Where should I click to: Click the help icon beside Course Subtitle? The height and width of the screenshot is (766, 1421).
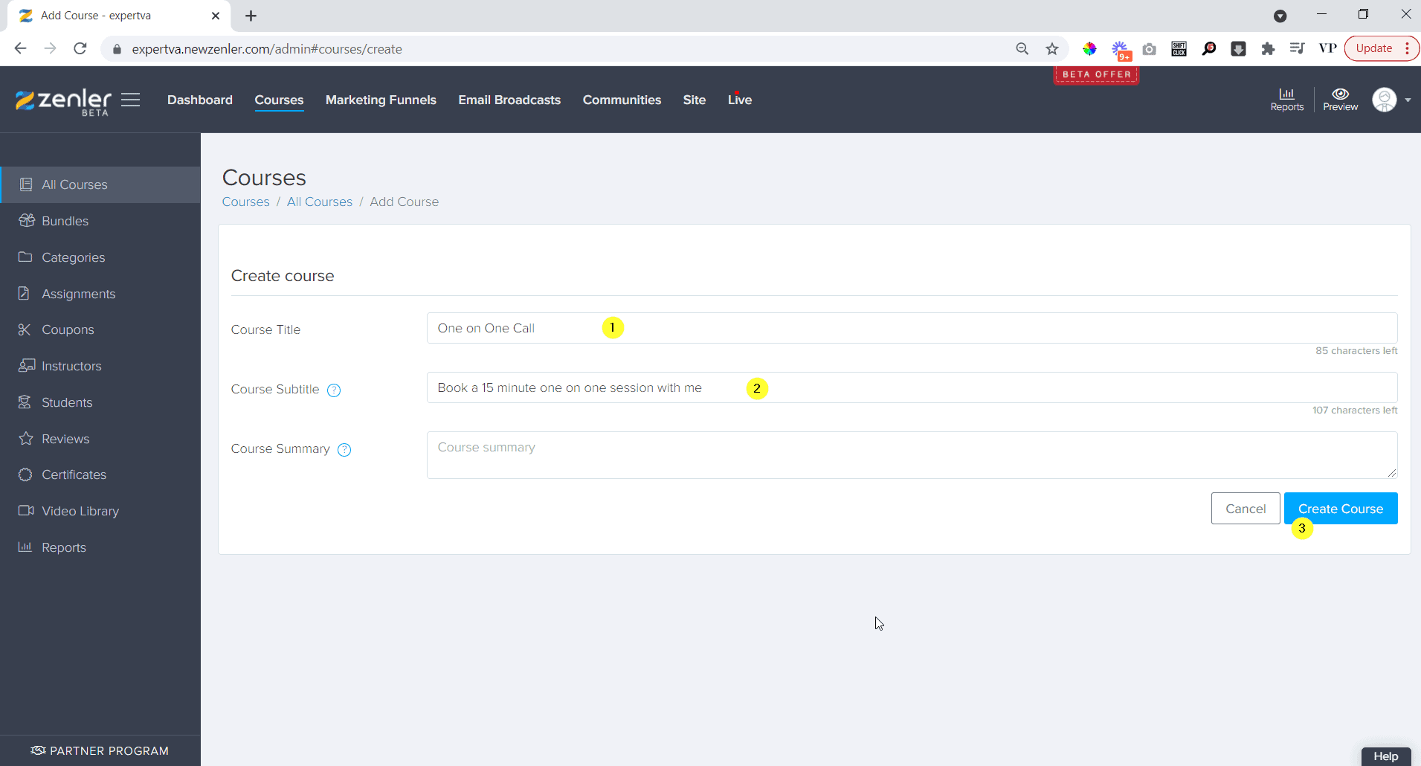click(x=333, y=390)
